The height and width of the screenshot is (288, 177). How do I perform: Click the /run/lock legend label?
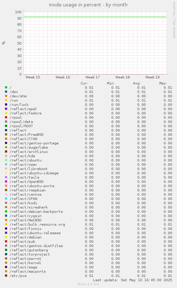click(19, 104)
